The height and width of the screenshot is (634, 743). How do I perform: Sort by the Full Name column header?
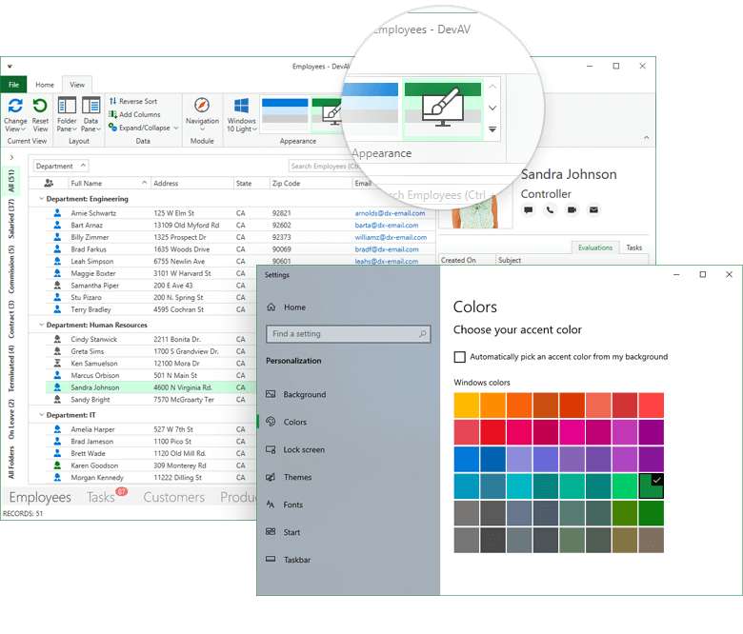[x=109, y=183]
